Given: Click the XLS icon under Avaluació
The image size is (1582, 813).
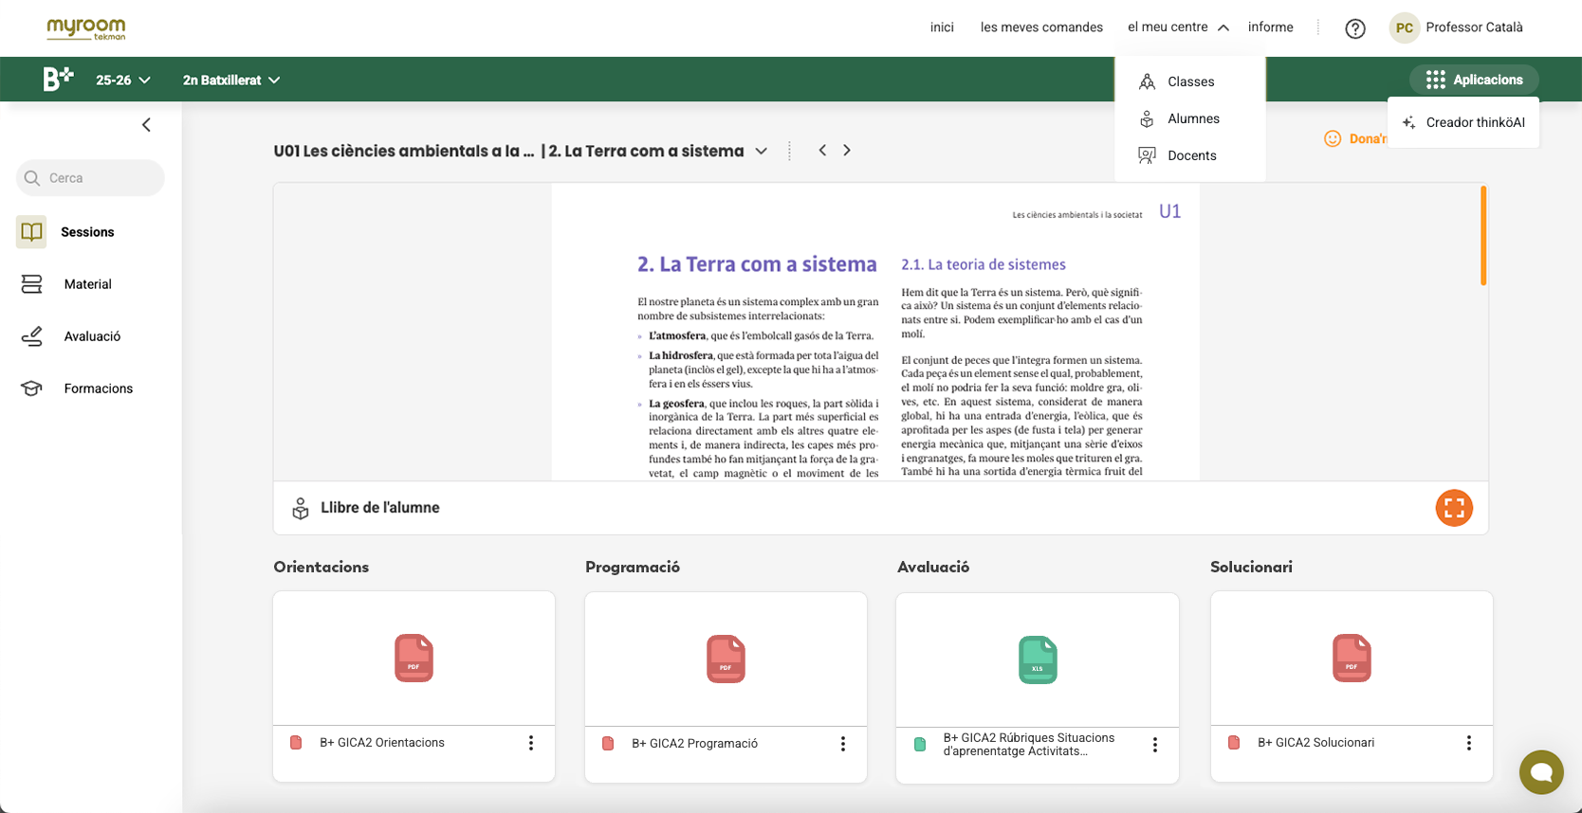Looking at the screenshot, I should [x=1038, y=660].
